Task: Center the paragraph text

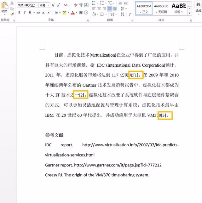Action: (x=99, y=9)
